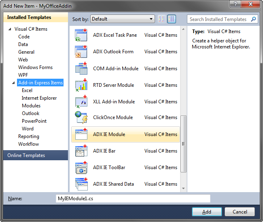Click the COM Add-in Module template icon

click(x=81, y=69)
